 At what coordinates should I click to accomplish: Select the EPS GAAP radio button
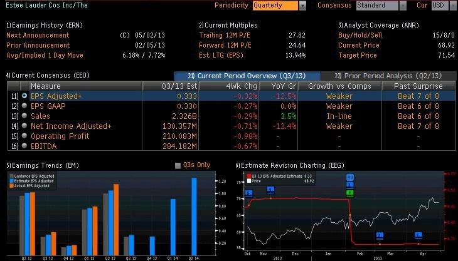pos(24,106)
